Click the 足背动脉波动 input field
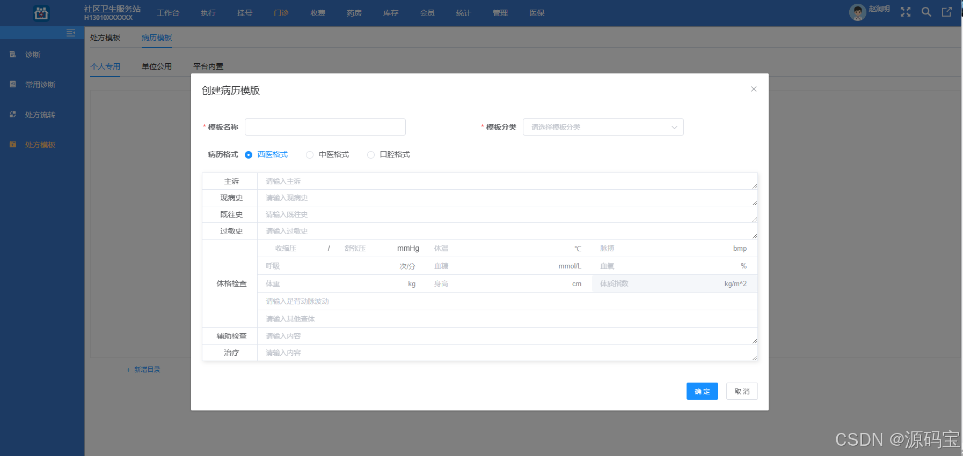 pos(507,301)
